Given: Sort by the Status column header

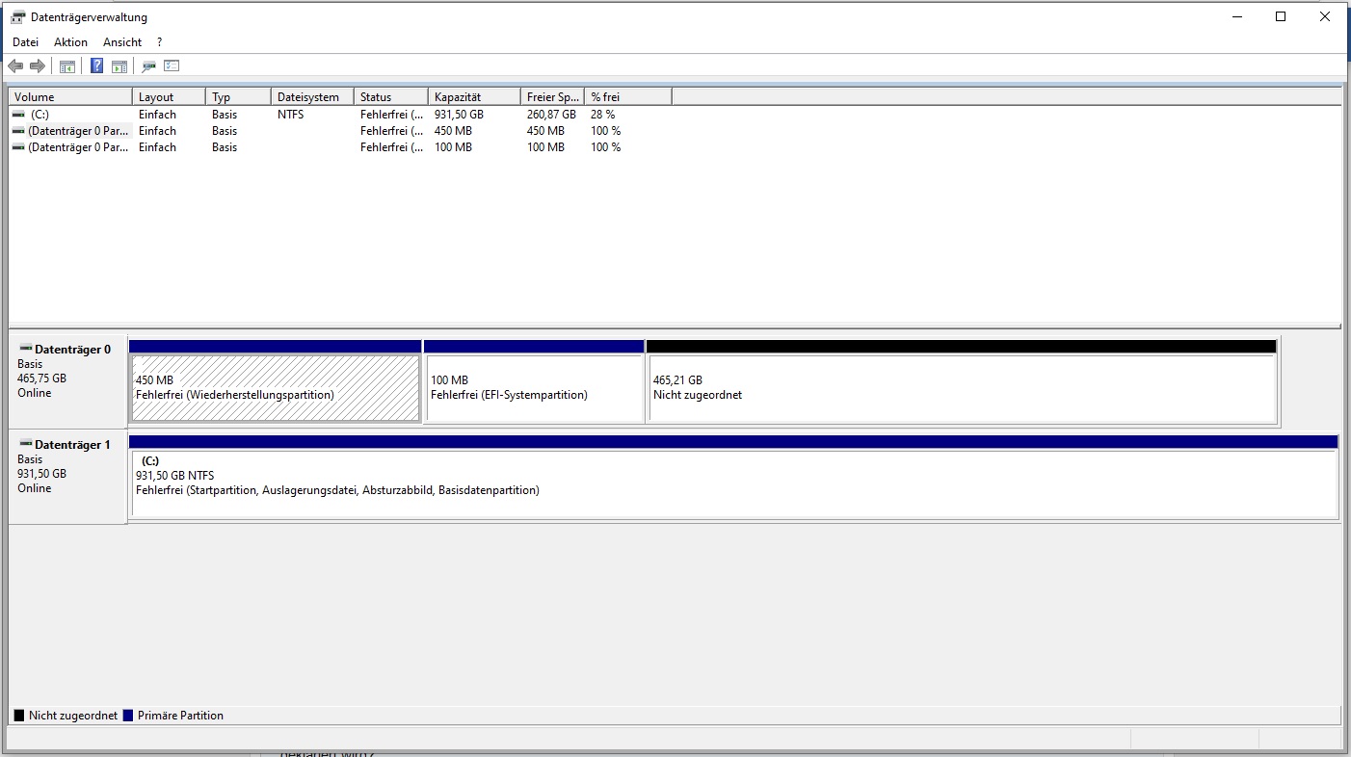Looking at the screenshot, I should [391, 97].
